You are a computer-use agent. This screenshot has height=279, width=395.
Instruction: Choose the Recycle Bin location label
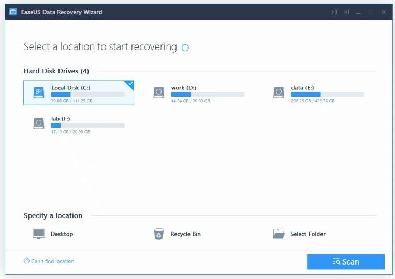coord(186,234)
